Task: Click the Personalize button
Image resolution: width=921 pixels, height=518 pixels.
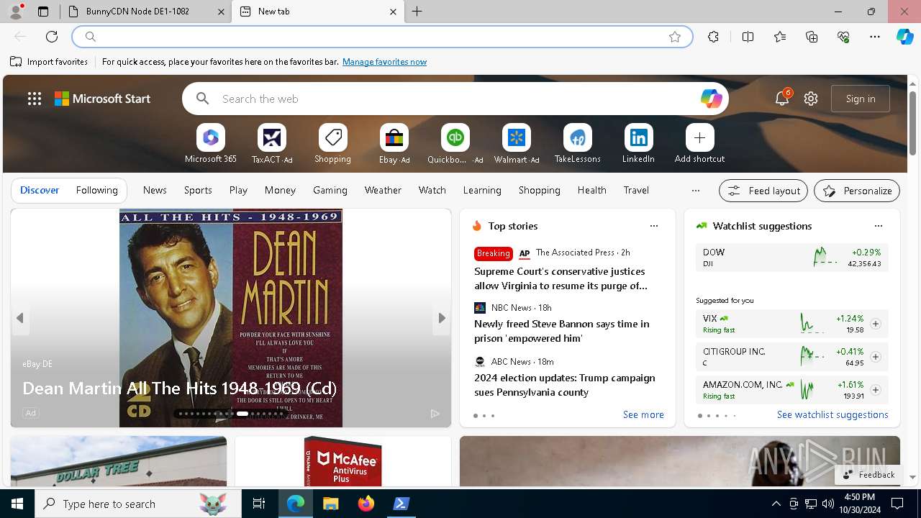Action: pyautogui.click(x=857, y=191)
